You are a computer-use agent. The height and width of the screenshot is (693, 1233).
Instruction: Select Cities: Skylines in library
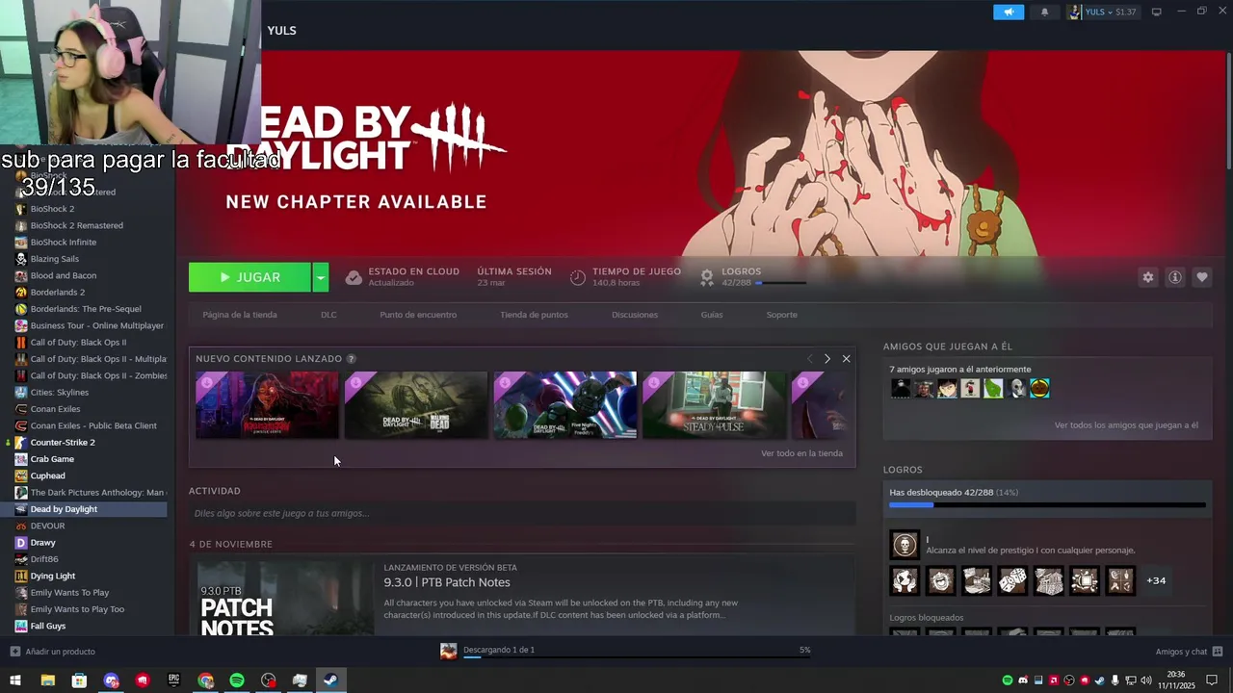tap(59, 393)
